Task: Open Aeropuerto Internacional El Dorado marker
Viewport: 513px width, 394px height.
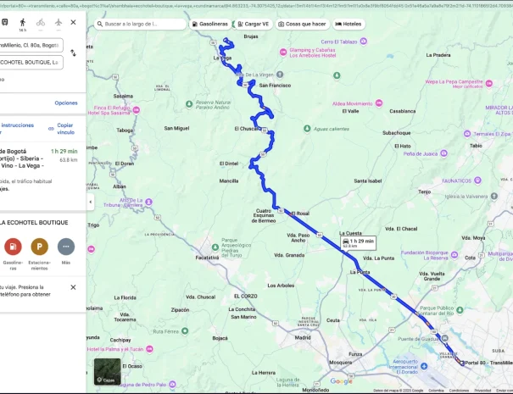Action: [424, 366]
